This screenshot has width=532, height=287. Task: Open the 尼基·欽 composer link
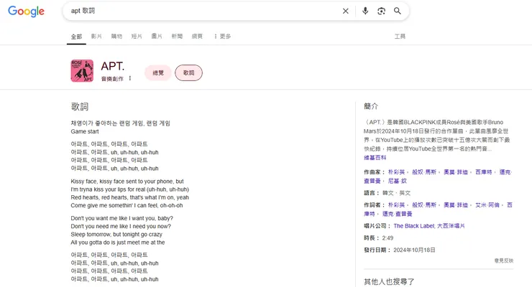pos(398,181)
